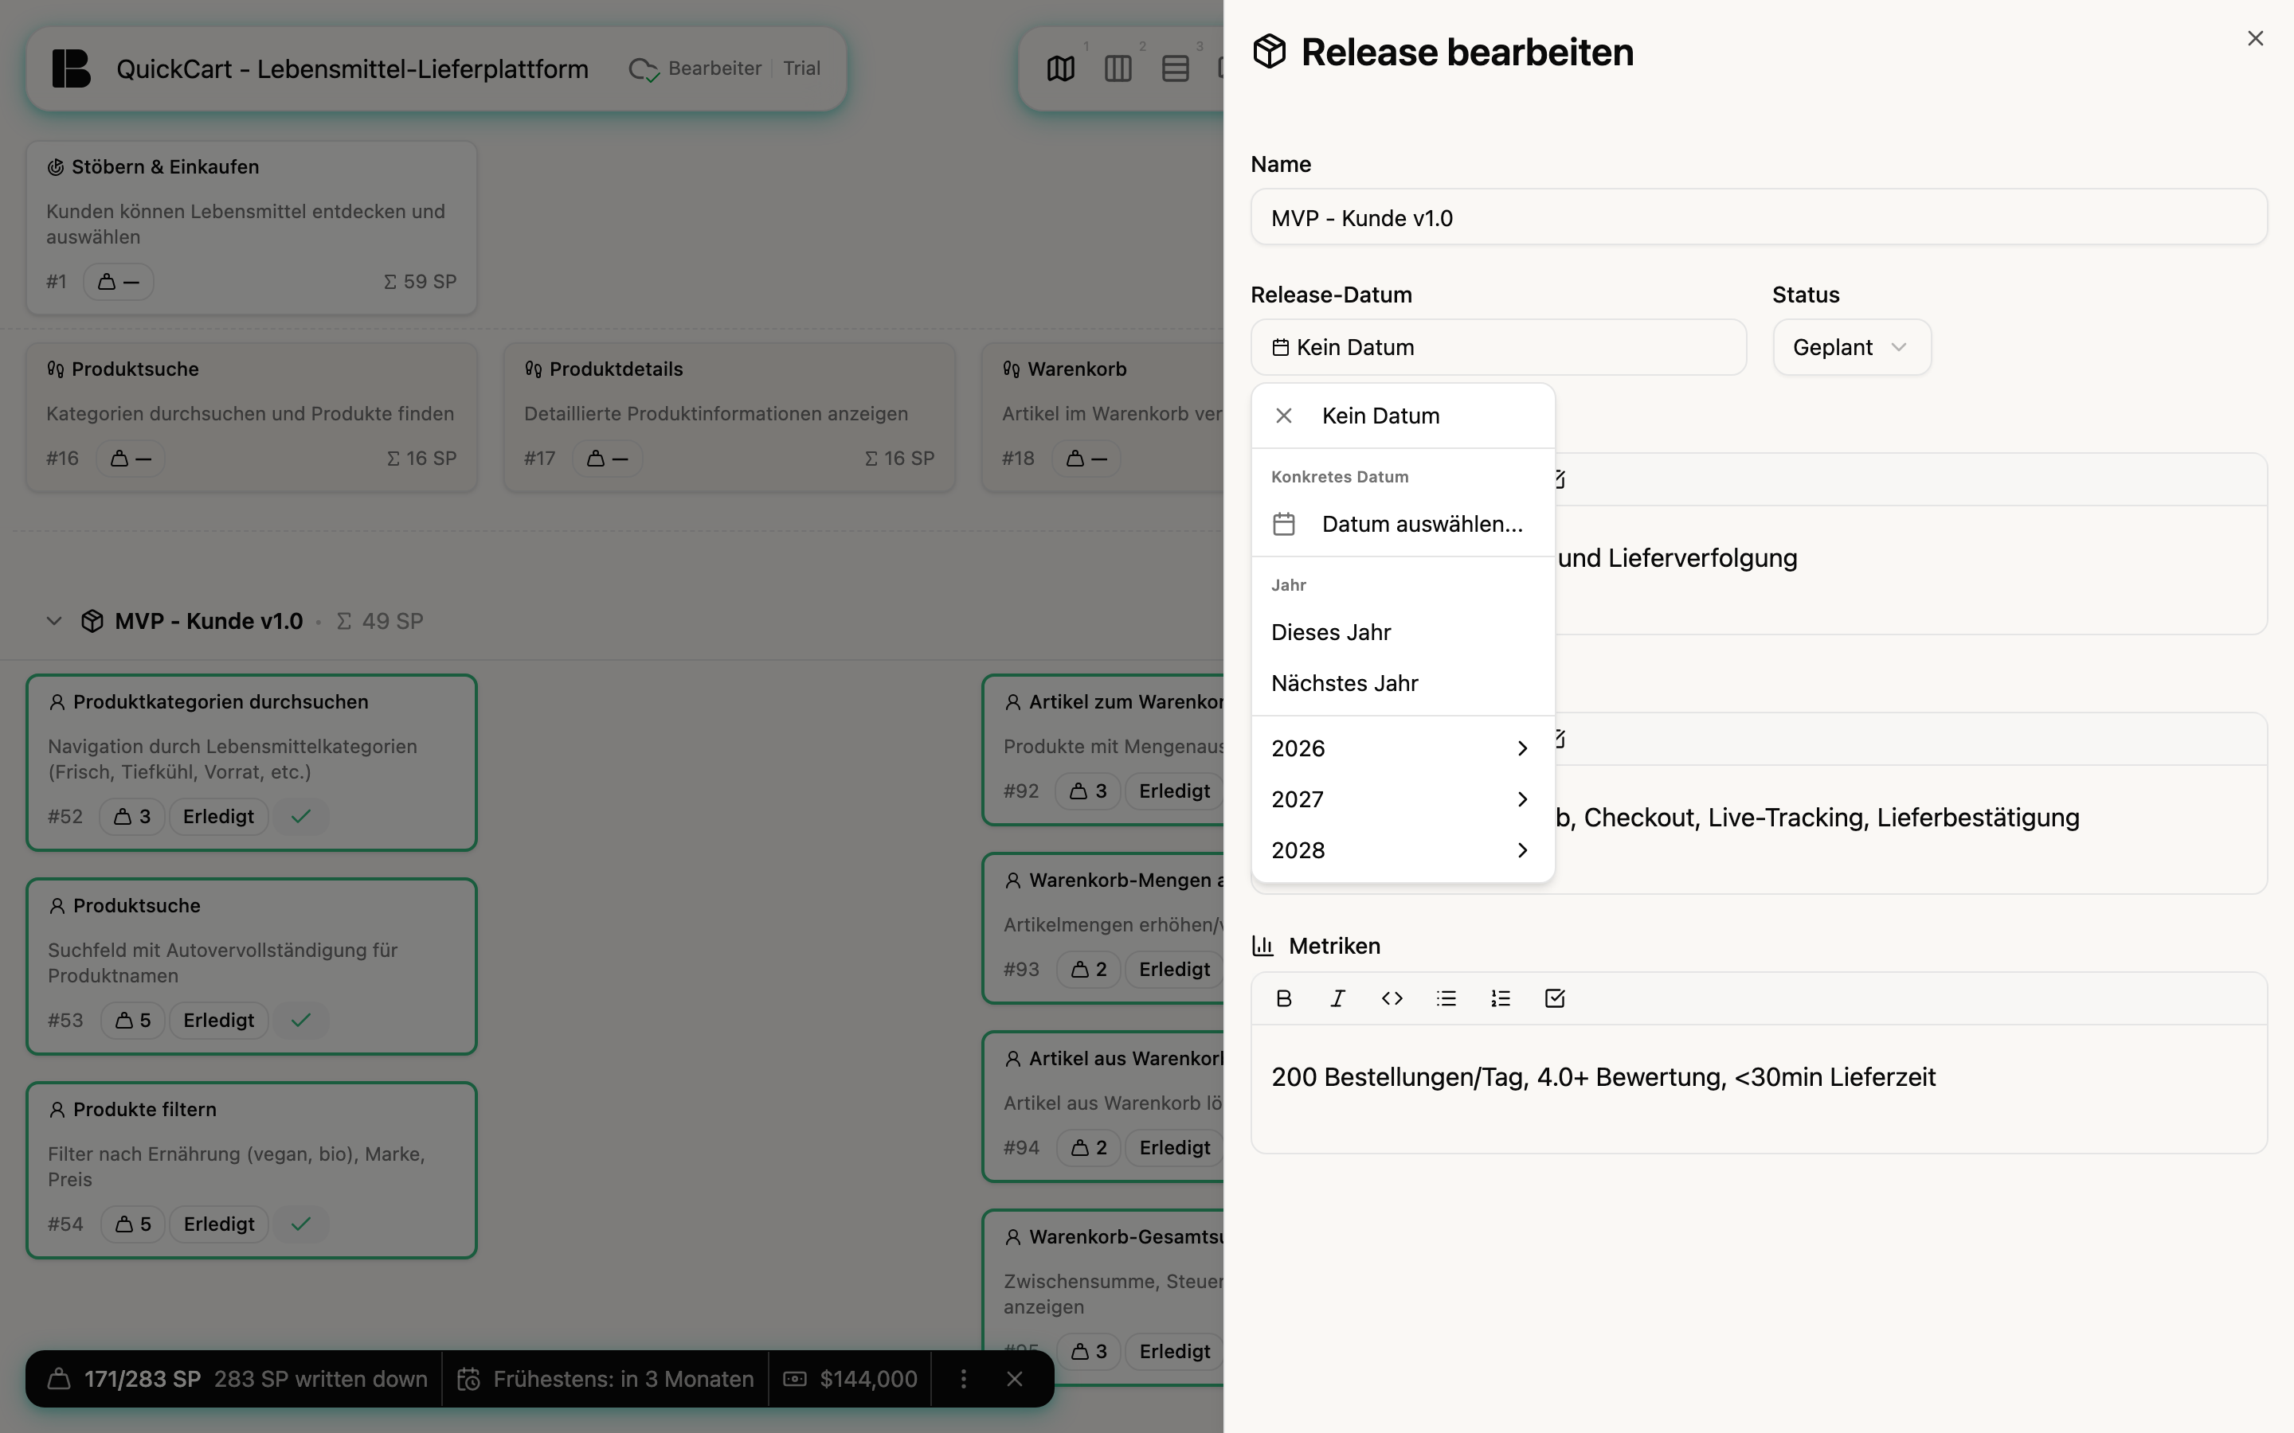This screenshot has width=2294, height=1433.
Task: Select Dieses Jahr option
Action: tap(1402, 632)
